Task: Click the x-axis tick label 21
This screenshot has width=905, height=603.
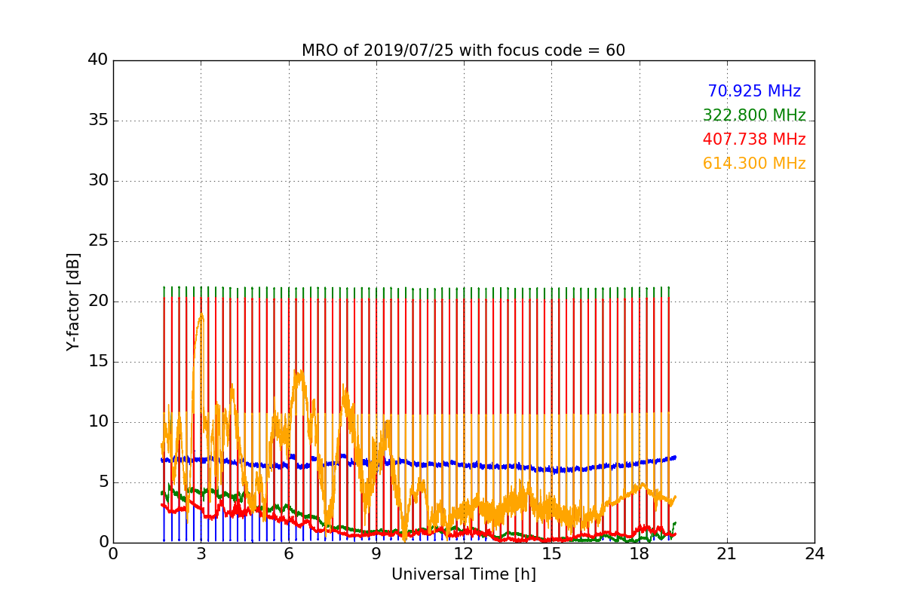Action: point(727,554)
